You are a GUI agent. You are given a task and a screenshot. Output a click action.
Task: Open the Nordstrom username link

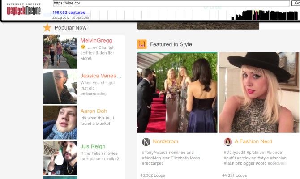(166, 141)
